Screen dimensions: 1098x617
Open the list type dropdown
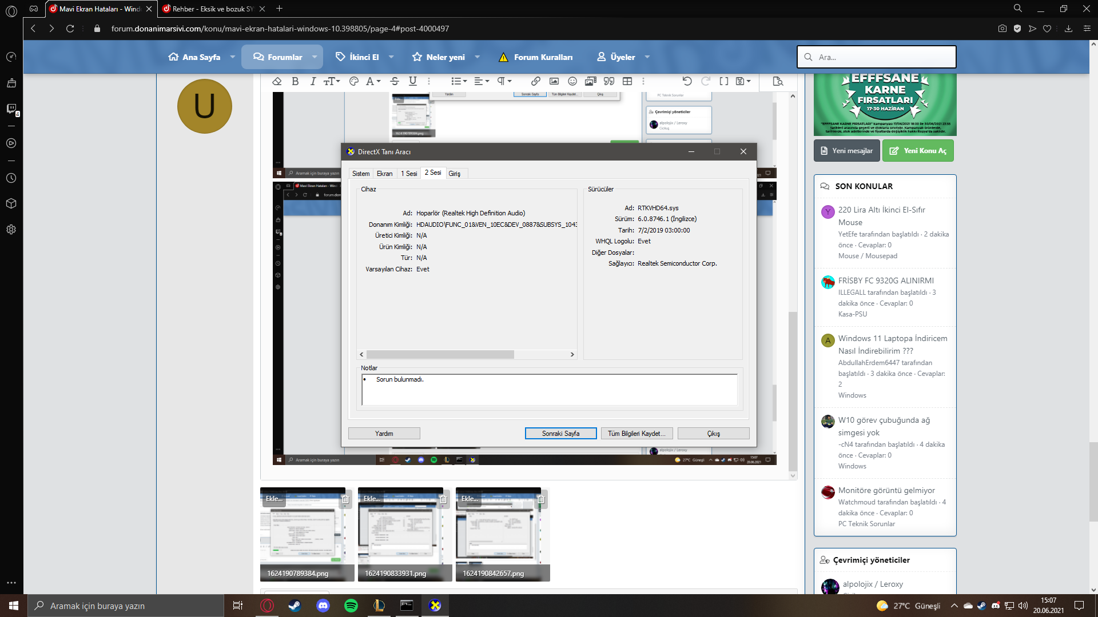click(459, 81)
